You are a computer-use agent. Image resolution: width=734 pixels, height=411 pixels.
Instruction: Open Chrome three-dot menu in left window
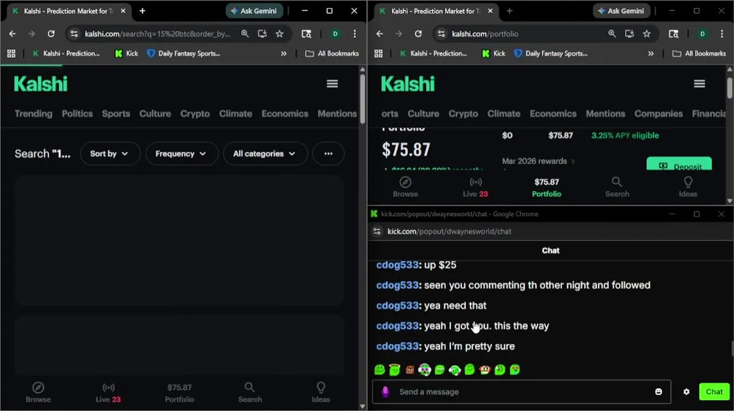click(354, 34)
